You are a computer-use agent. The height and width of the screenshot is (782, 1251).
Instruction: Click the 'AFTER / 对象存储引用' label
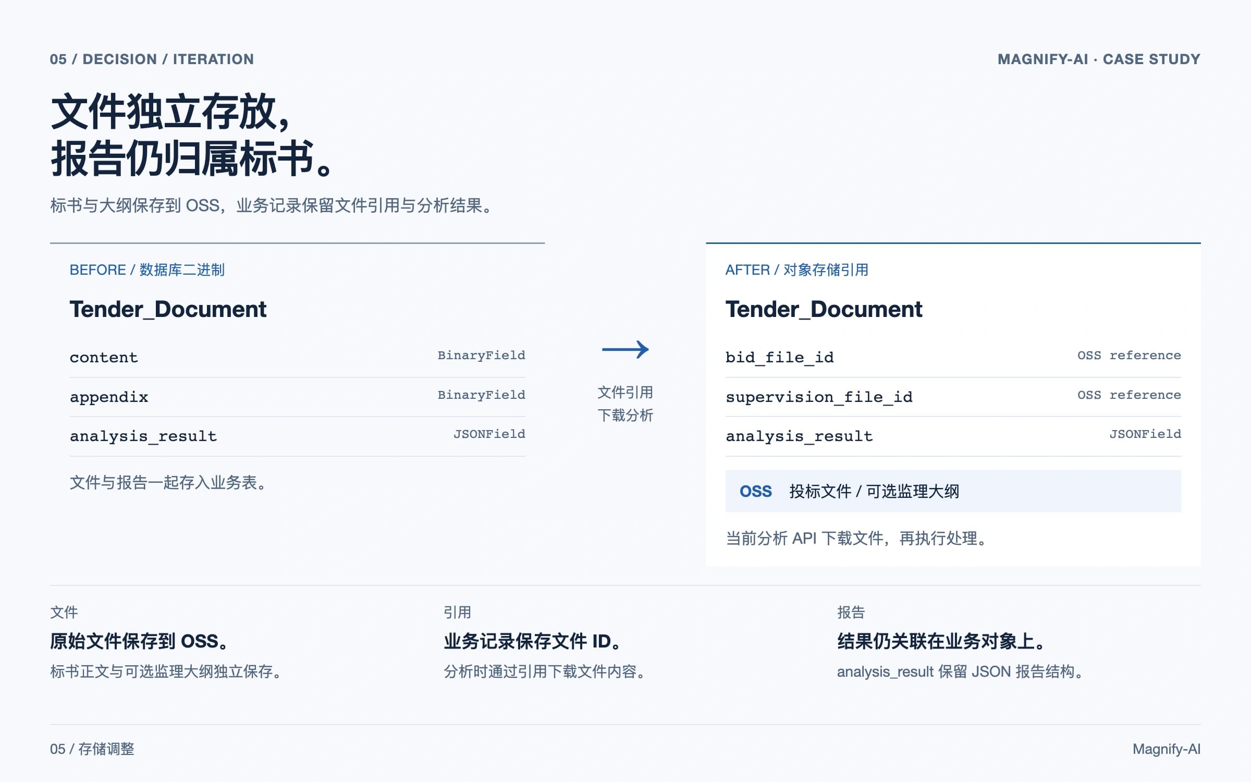pyautogui.click(x=797, y=270)
